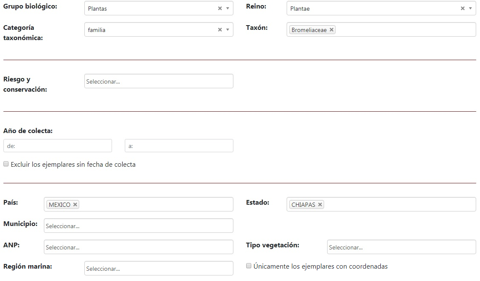480x281 pixels.
Task: Expand the Categoría taxonómica dropdown arrow
Action: pos(228,30)
